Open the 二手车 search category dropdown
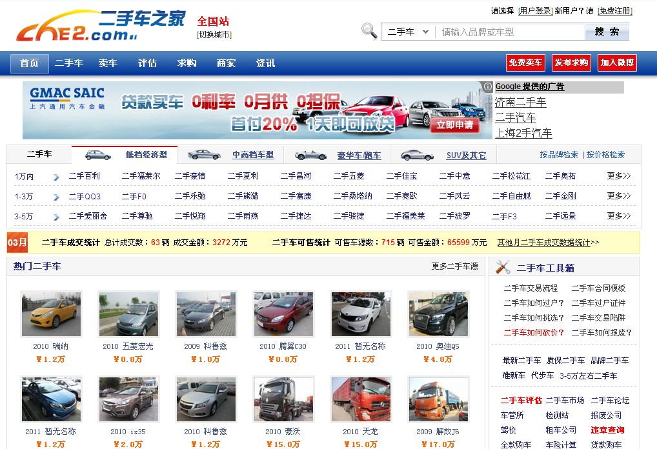The image size is (657, 449). (x=409, y=32)
